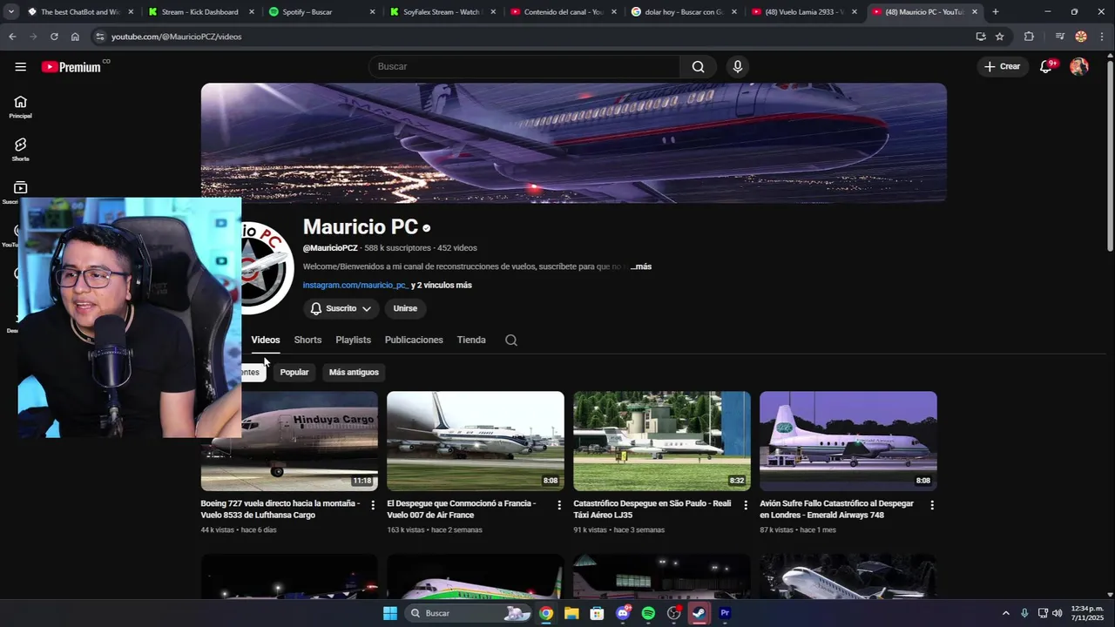Open Steam from the taskbar
This screenshot has height=627, width=1115.
coord(699,613)
